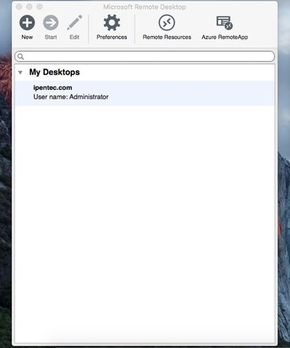Open Preferences gear icon
This screenshot has height=348, width=290.
pyautogui.click(x=112, y=23)
